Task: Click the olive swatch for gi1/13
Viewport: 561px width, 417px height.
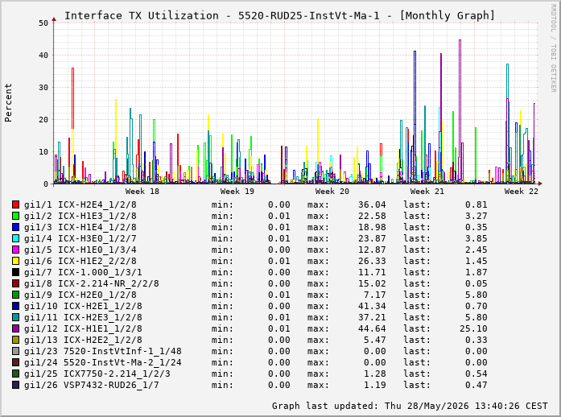Action: (15, 340)
